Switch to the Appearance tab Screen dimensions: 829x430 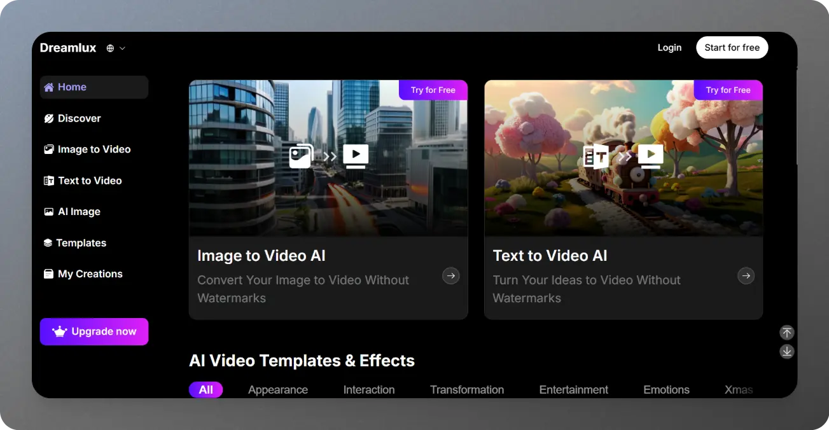(x=278, y=390)
